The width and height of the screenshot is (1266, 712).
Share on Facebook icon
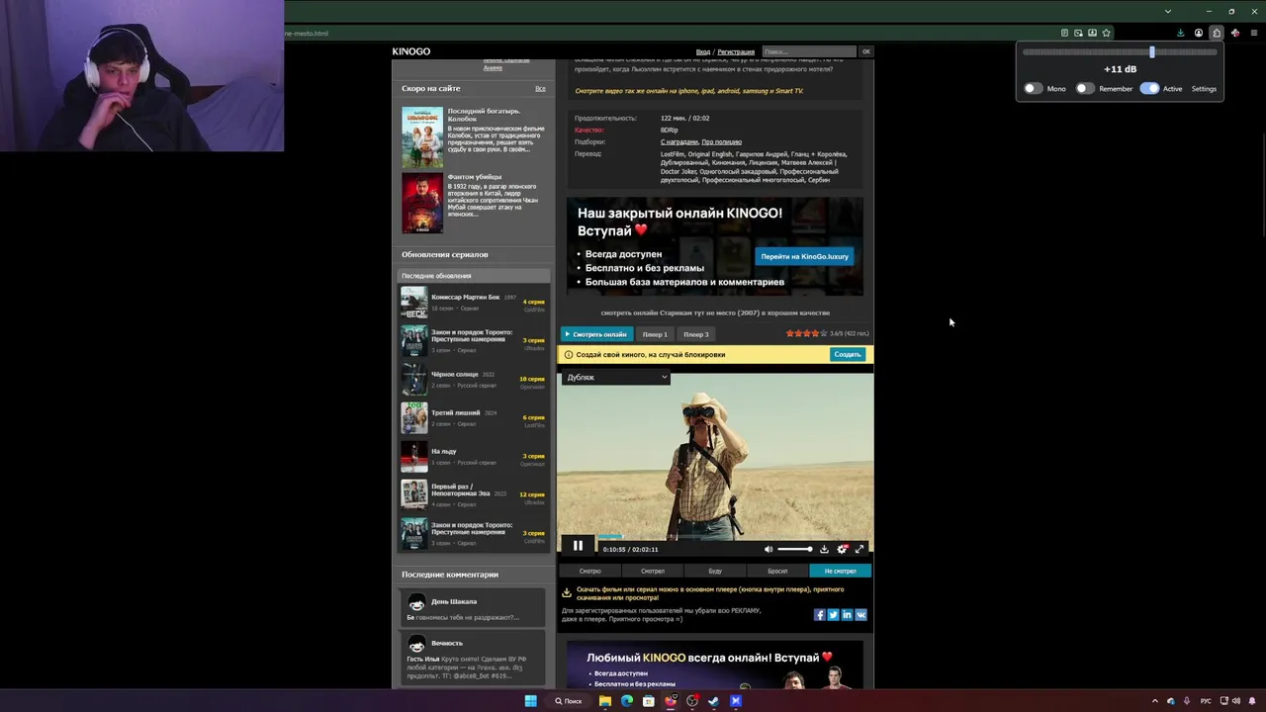pyautogui.click(x=819, y=615)
